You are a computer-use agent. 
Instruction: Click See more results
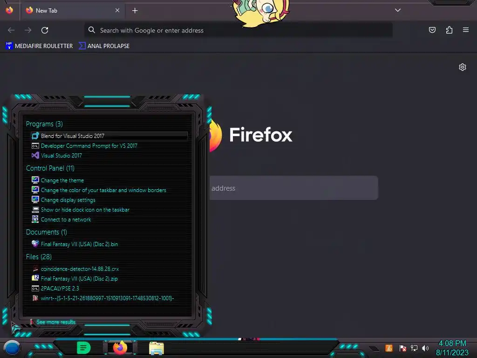tap(56, 322)
